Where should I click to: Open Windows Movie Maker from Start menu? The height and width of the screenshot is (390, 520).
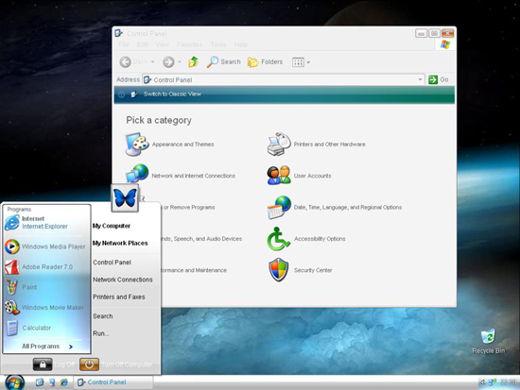46,308
